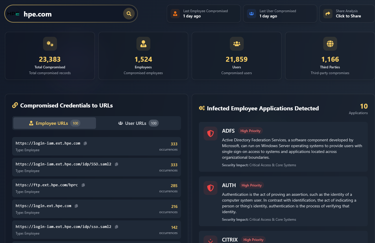Click the ADFS High Priority badge

250,131
